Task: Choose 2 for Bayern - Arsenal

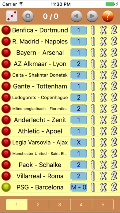Action: click(x=114, y=53)
